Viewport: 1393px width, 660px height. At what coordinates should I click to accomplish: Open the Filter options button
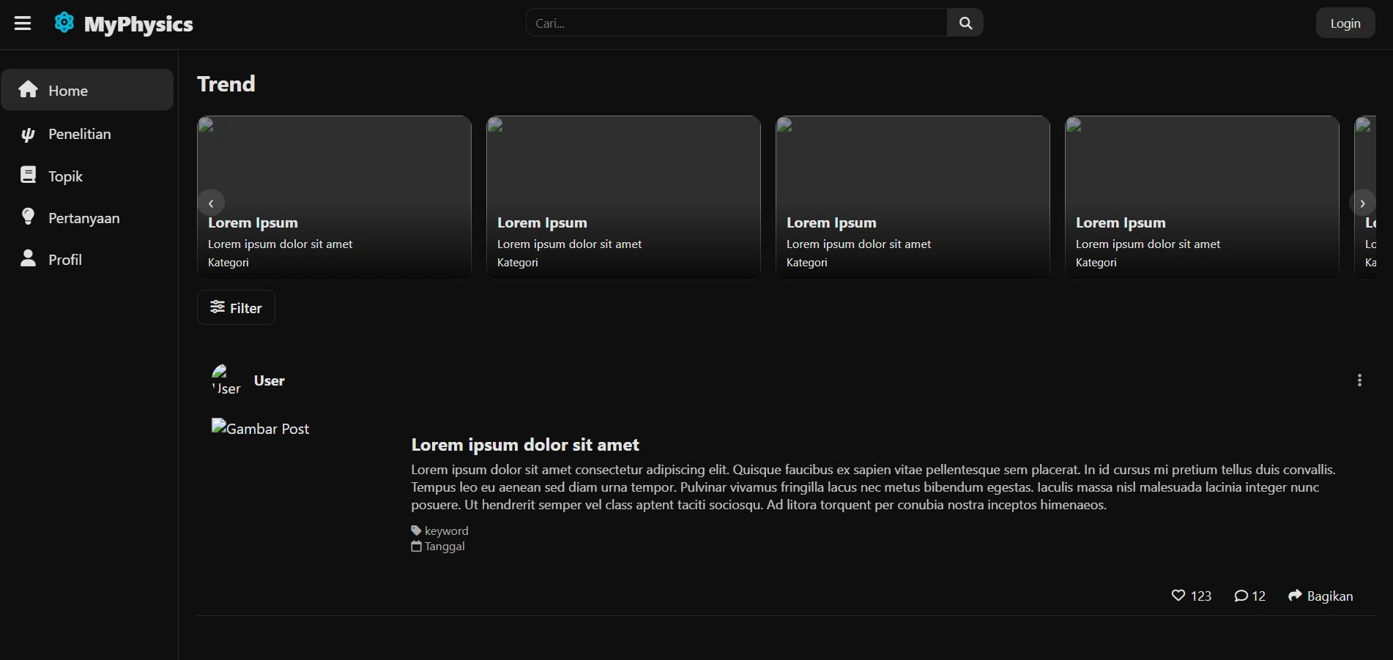tap(236, 307)
